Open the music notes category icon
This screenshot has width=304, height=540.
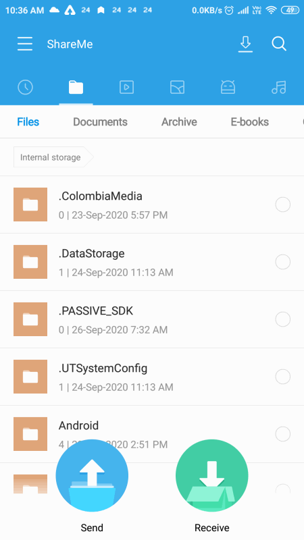pyautogui.click(x=279, y=87)
